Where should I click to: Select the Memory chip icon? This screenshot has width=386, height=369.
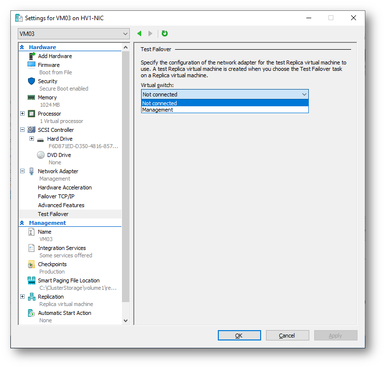(x=31, y=97)
